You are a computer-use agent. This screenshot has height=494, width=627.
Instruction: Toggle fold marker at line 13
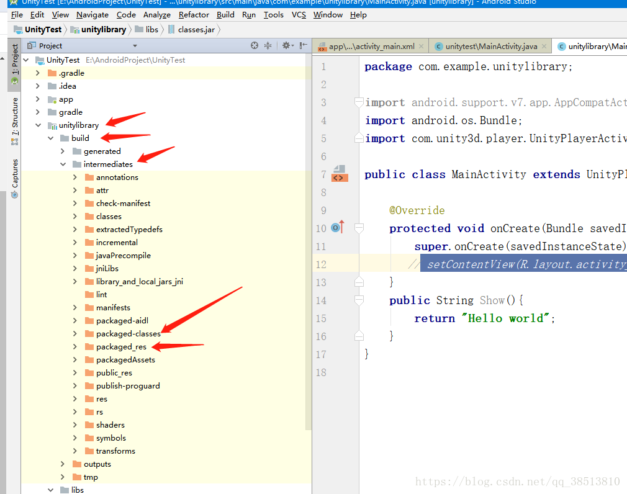pyautogui.click(x=359, y=282)
